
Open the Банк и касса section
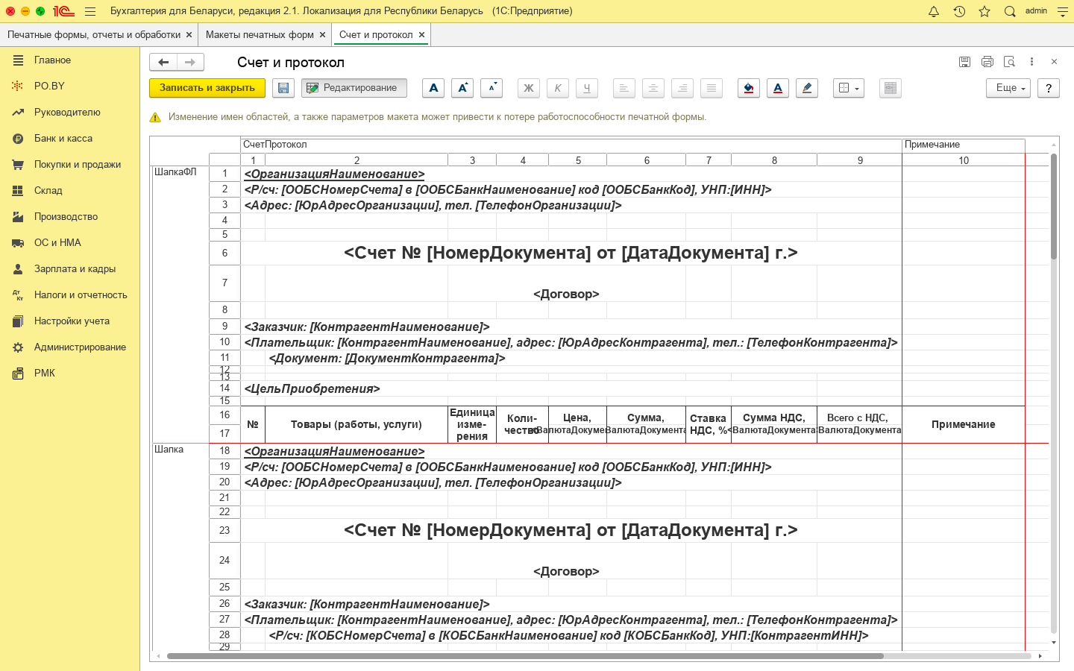[x=63, y=139]
